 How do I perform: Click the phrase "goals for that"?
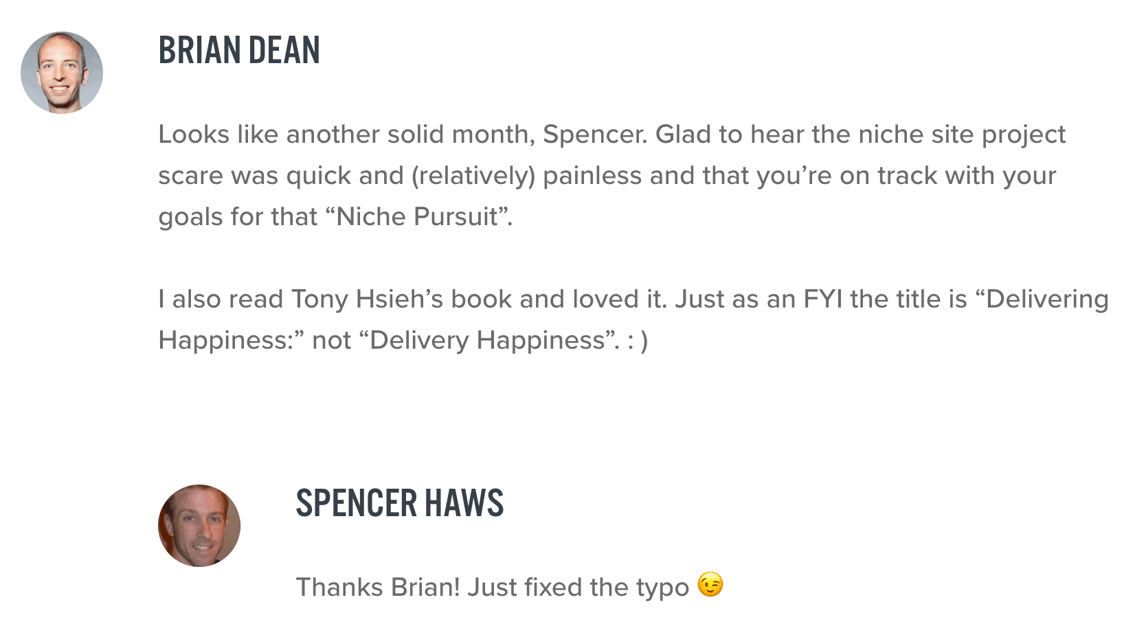point(238,217)
